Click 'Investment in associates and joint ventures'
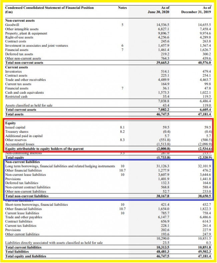Viewport: 217px width, 263px height. (37, 45)
